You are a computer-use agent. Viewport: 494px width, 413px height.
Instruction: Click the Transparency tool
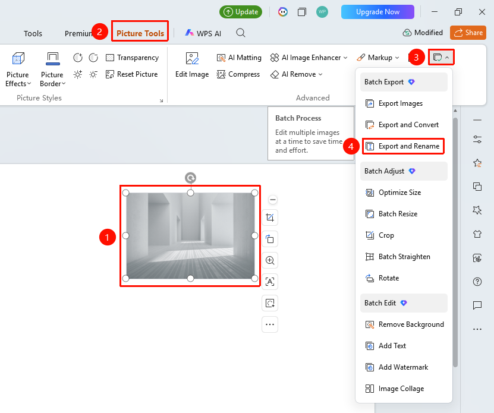coord(133,58)
